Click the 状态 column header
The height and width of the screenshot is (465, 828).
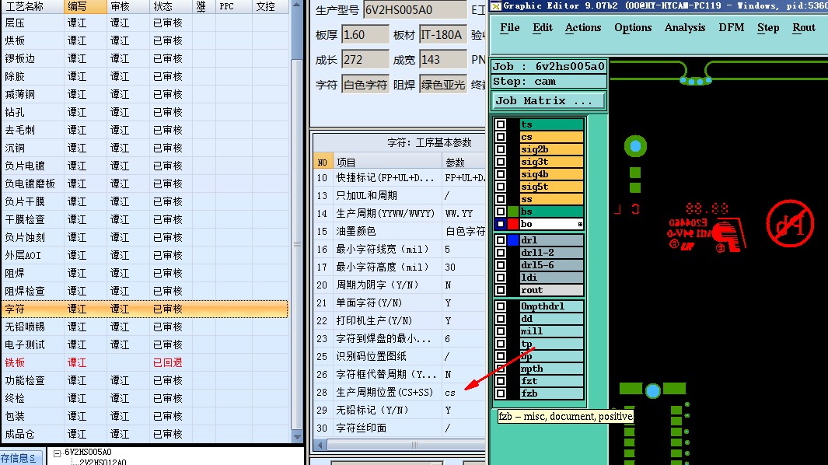[x=170, y=6]
